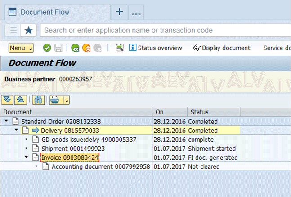291x197 pixels.
Task: Open the navigation list icon
Action: pyautogui.click(x=13, y=30)
